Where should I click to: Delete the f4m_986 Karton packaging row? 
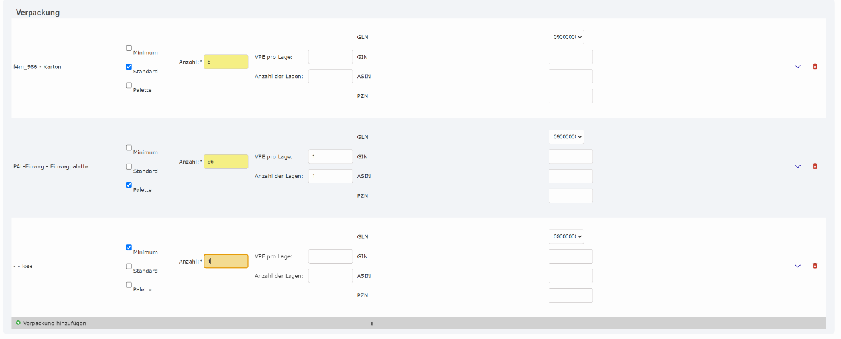(815, 66)
